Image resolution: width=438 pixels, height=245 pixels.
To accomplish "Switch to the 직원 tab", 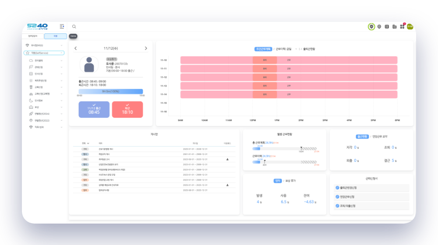I will [55, 36].
